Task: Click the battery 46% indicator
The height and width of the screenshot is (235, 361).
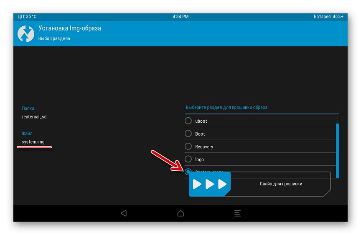Action: click(x=328, y=17)
